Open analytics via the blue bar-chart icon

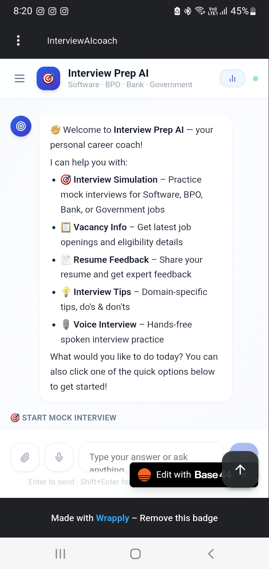coord(232,78)
